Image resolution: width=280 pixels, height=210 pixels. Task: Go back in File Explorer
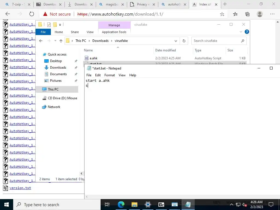41,41
